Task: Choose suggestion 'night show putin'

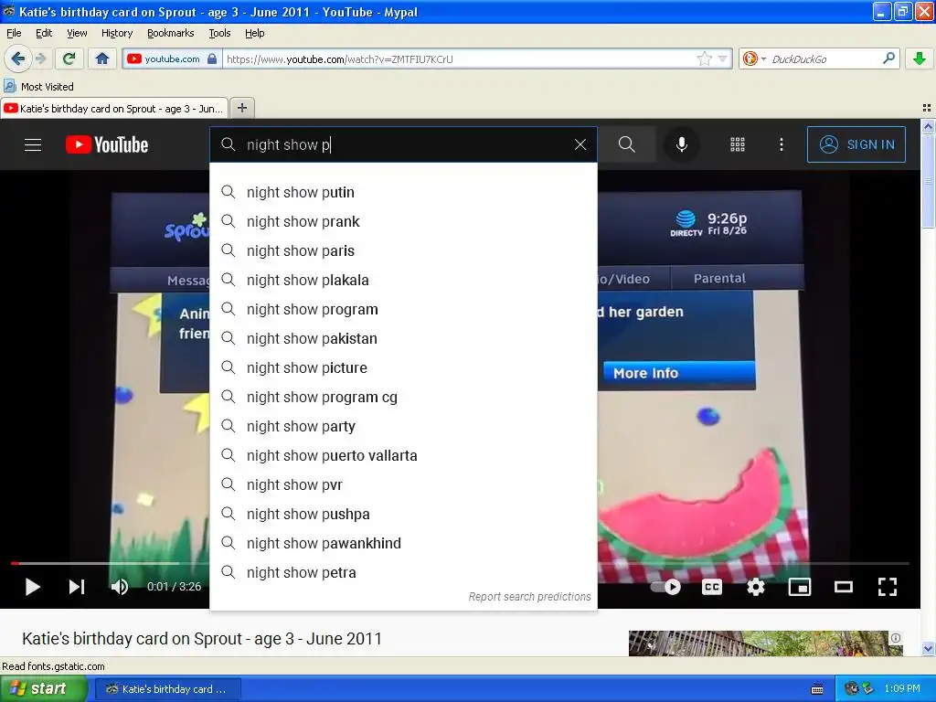Action: tap(403, 192)
